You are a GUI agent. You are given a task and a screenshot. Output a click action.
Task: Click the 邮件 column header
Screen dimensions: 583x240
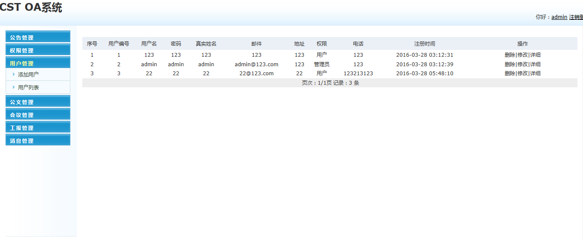(257, 44)
